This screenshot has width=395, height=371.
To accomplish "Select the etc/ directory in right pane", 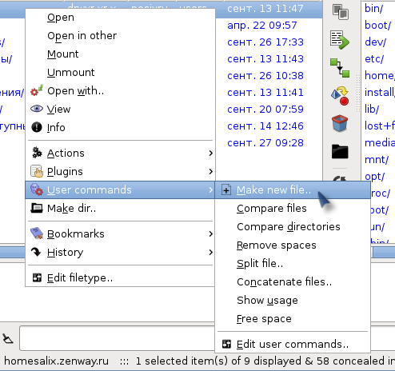I will pyautogui.click(x=374, y=59).
